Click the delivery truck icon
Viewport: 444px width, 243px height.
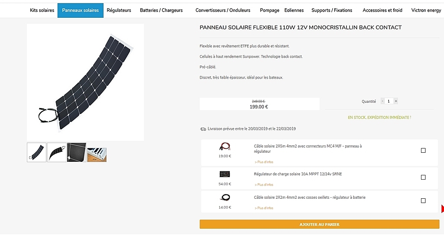coord(203,129)
